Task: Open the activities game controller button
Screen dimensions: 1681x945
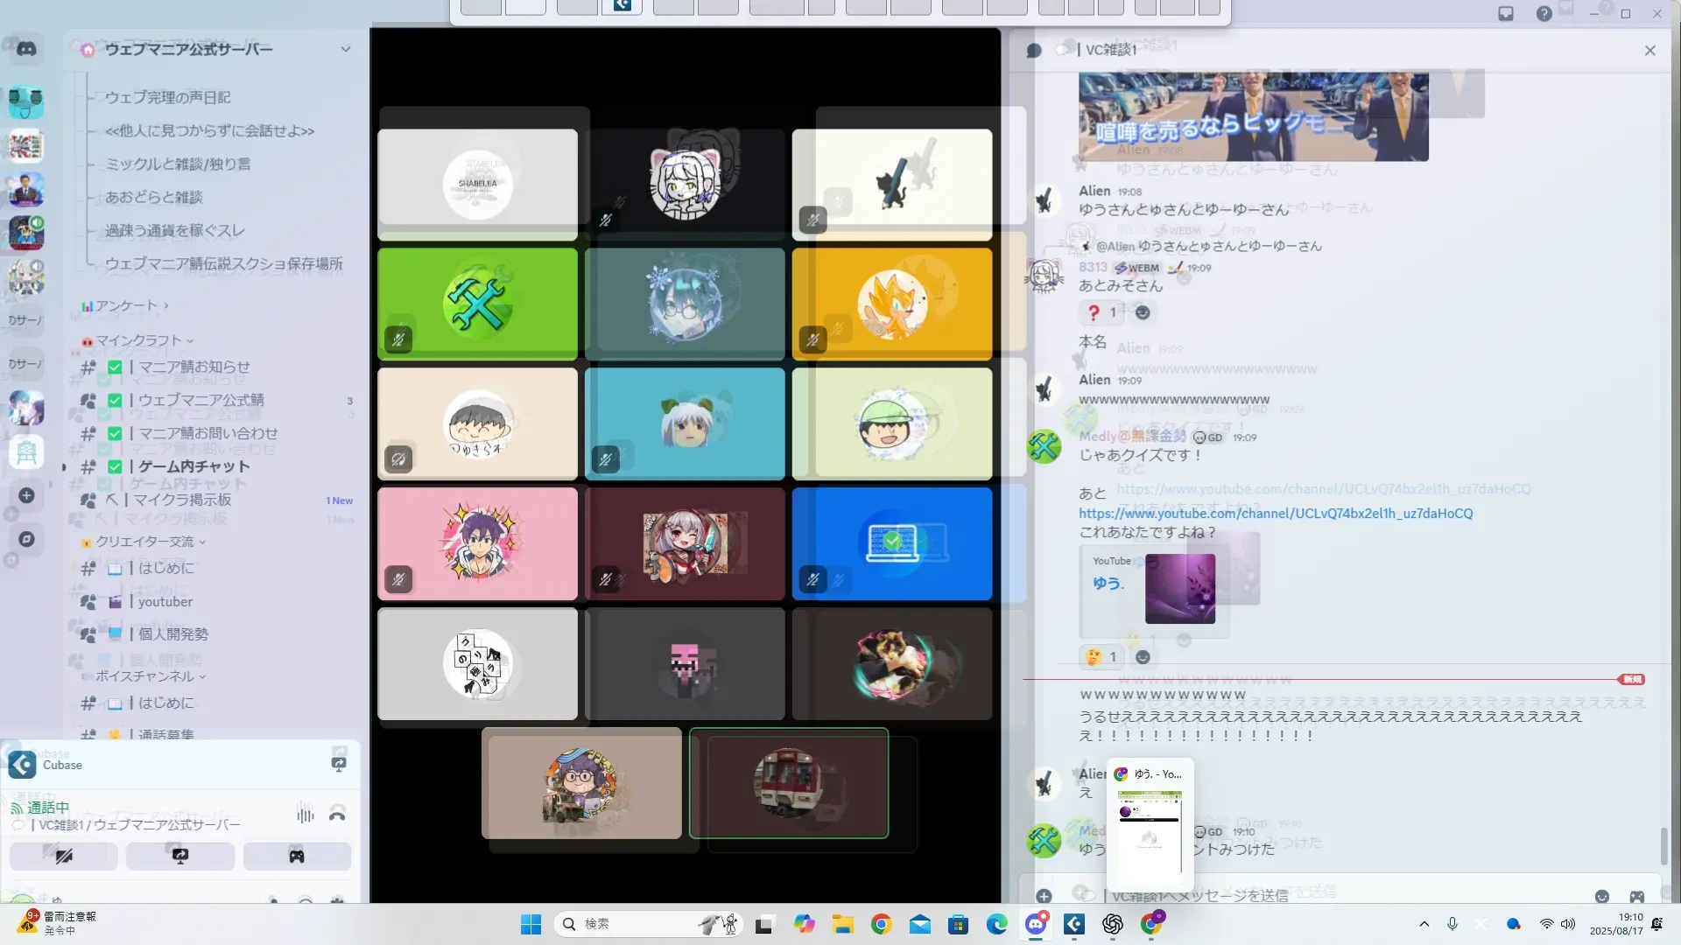Action: pyautogui.click(x=297, y=856)
